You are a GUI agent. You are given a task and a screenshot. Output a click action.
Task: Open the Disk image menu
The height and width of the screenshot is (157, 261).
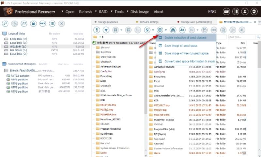tap(140, 12)
